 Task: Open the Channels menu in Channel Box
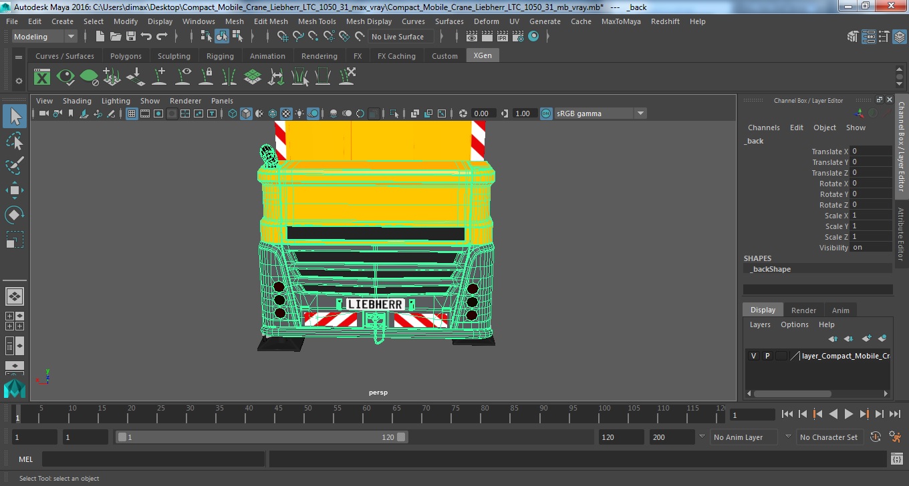tap(763, 128)
